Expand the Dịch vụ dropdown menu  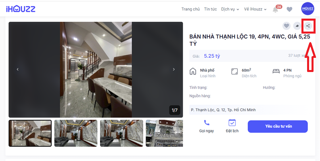[x=230, y=9]
